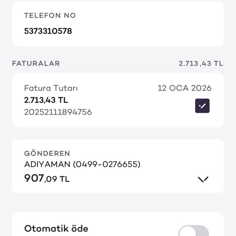Click the Fatura Tutarı label
The height and width of the screenshot is (236, 236).
click(51, 88)
